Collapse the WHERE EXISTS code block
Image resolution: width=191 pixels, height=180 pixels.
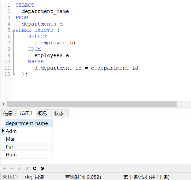[13, 31]
